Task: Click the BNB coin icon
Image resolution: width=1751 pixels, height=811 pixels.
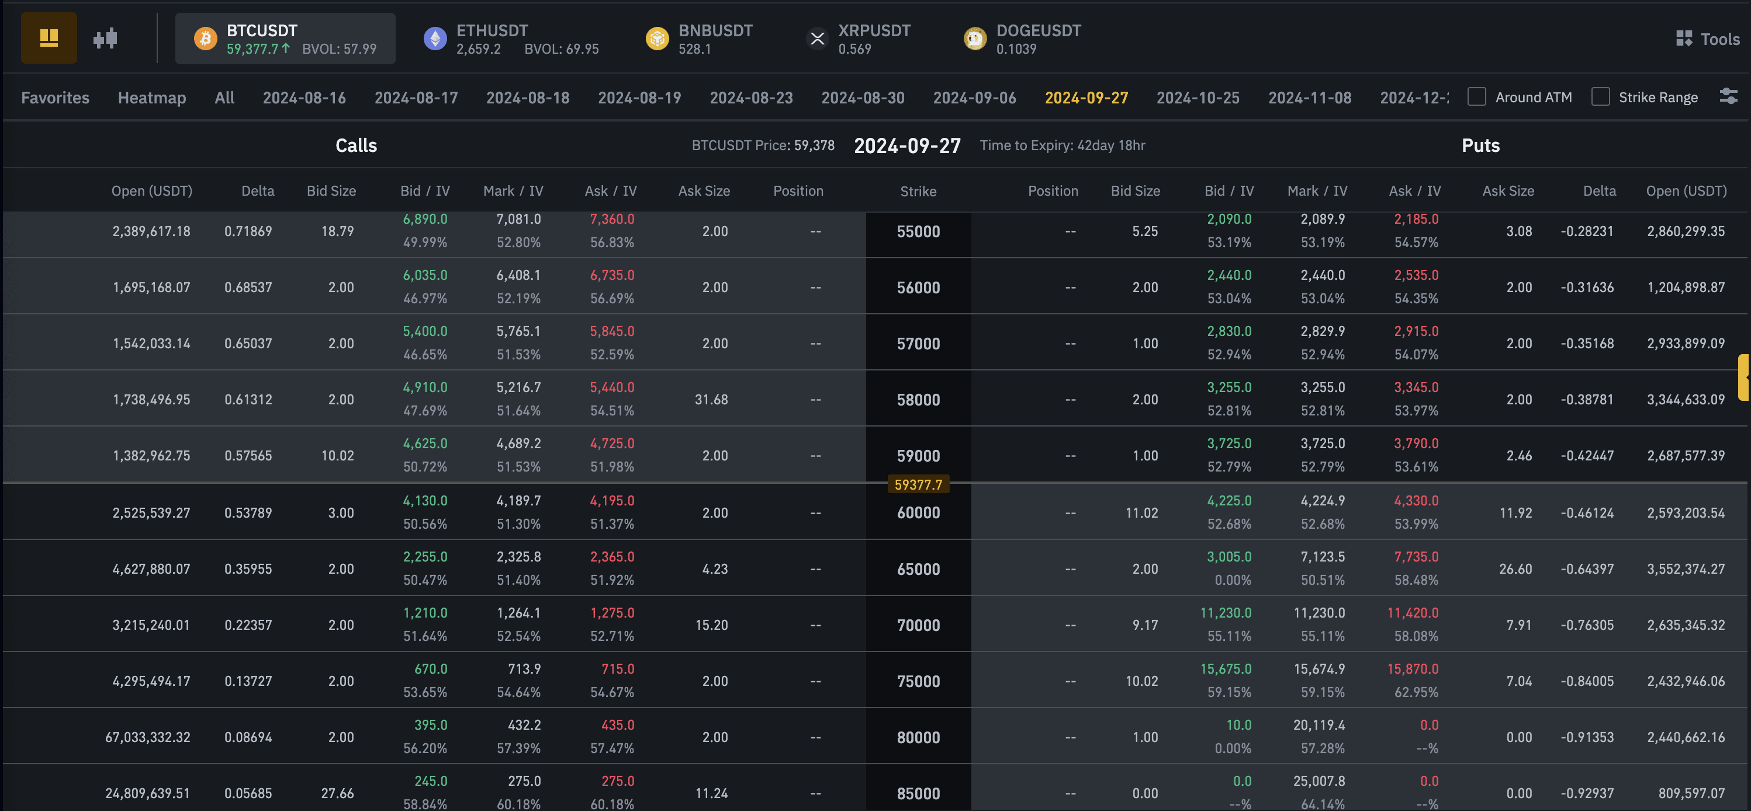Action: click(x=657, y=39)
